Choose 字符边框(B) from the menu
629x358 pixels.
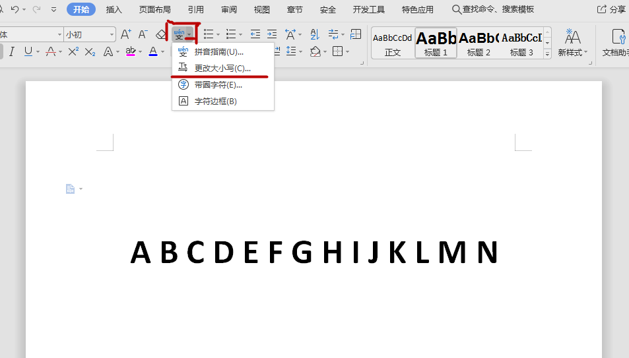pos(222,102)
